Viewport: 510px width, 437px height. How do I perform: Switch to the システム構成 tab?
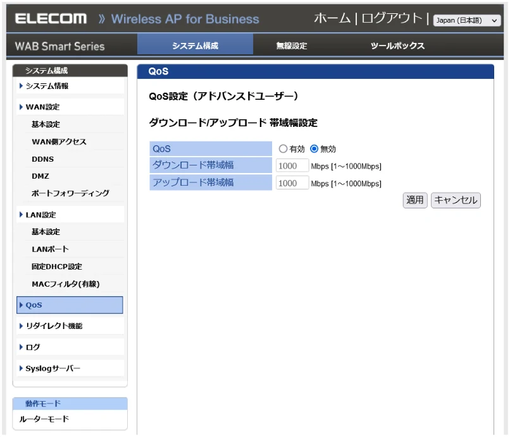195,45
